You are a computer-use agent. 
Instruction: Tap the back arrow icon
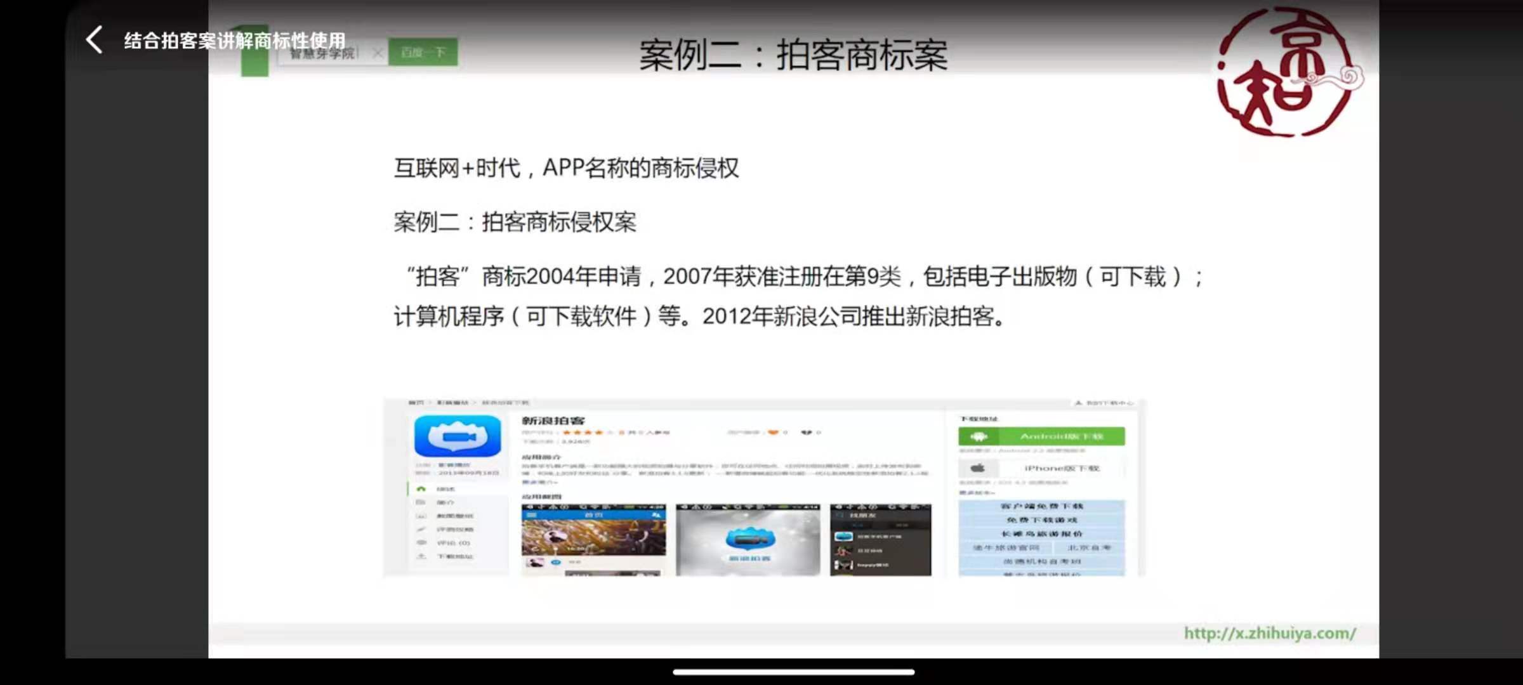pyautogui.click(x=95, y=40)
